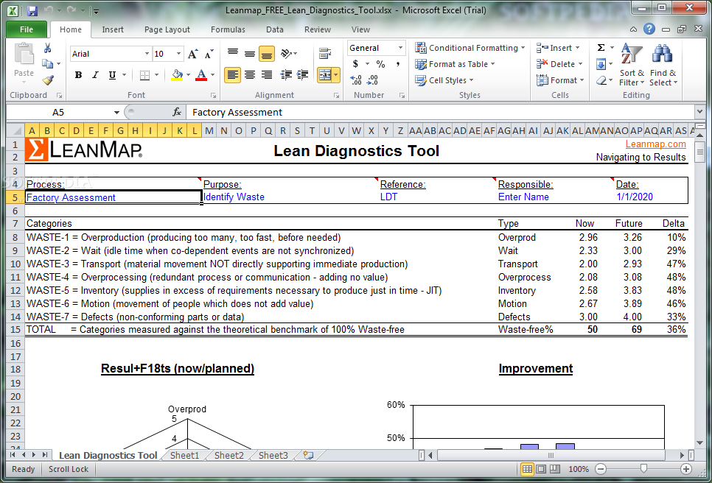Toggle Bold formatting

point(79,75)
